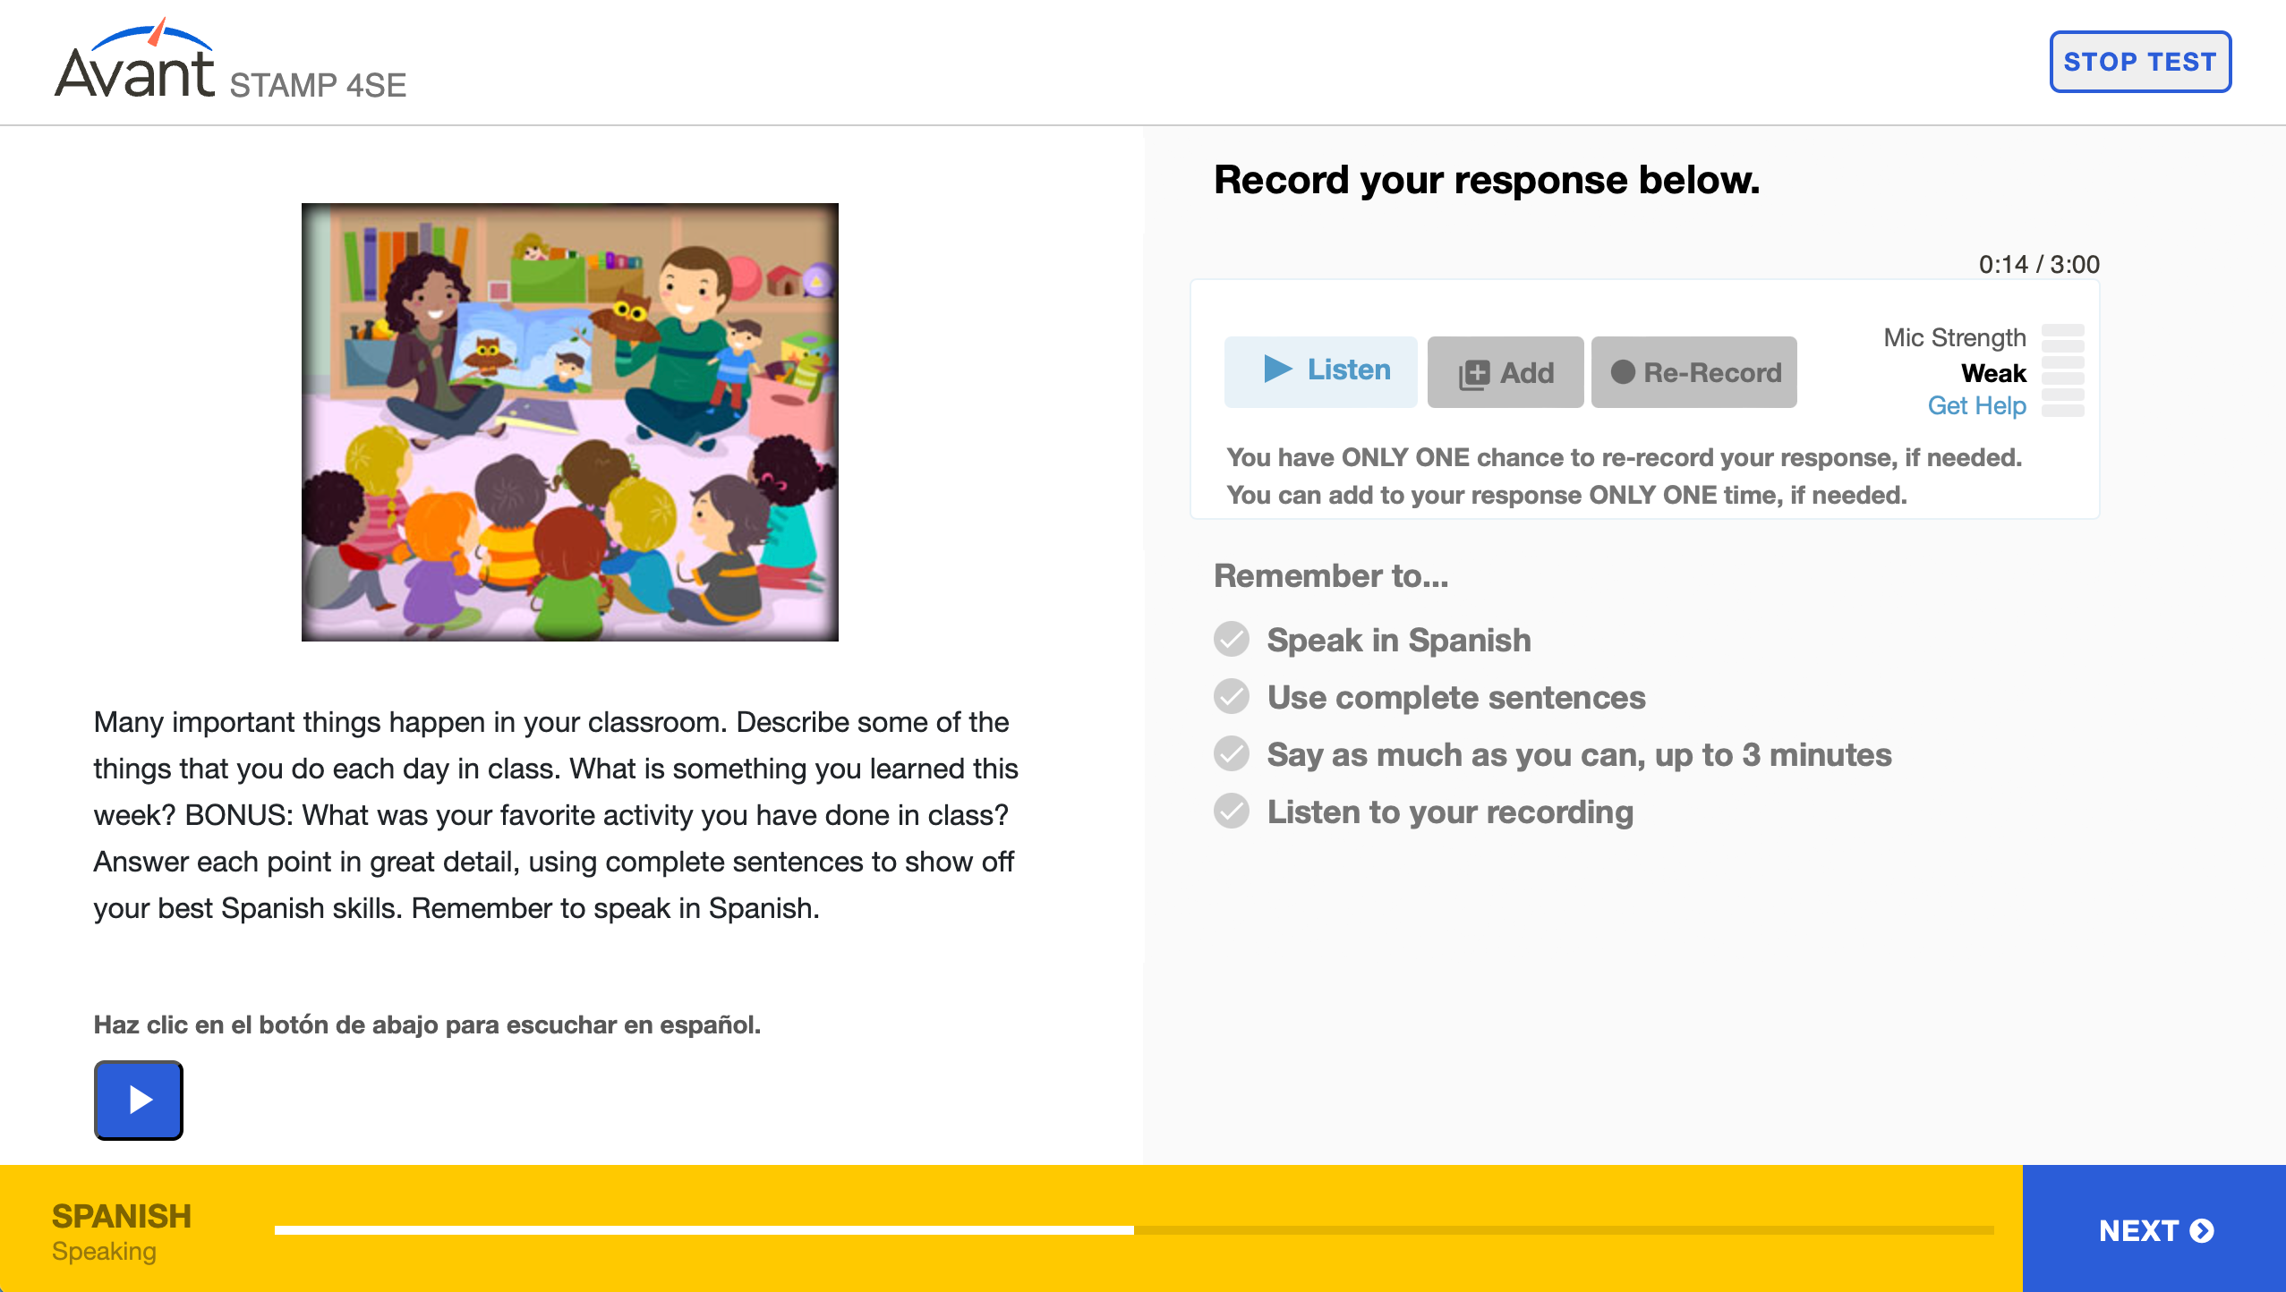2286x1292 pixels.
Task: Click the STAMP 4SE title text
Action: [318, 86]
